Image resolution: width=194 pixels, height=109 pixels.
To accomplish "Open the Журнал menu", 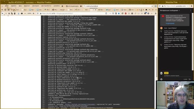I will pos(27,6).
